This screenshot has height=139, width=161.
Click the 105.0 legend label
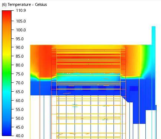tap(21, 21)
